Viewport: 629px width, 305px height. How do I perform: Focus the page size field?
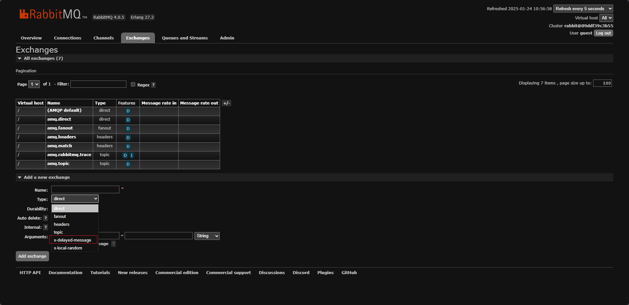[x=602, y=83]
